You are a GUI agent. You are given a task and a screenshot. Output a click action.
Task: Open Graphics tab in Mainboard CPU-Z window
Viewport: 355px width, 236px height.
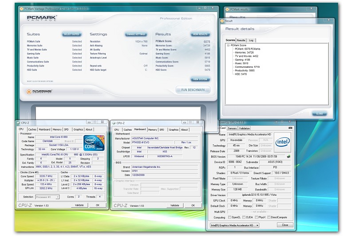pos(174,130)
